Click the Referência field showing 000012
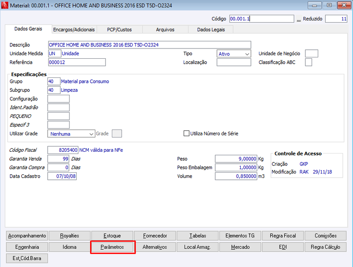 pyautogui.click(x=77, y=62)
